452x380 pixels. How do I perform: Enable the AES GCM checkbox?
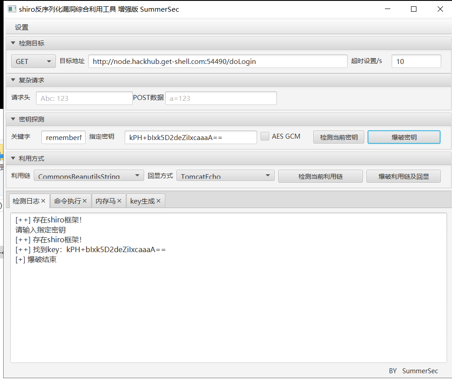[x=265, y=136]
